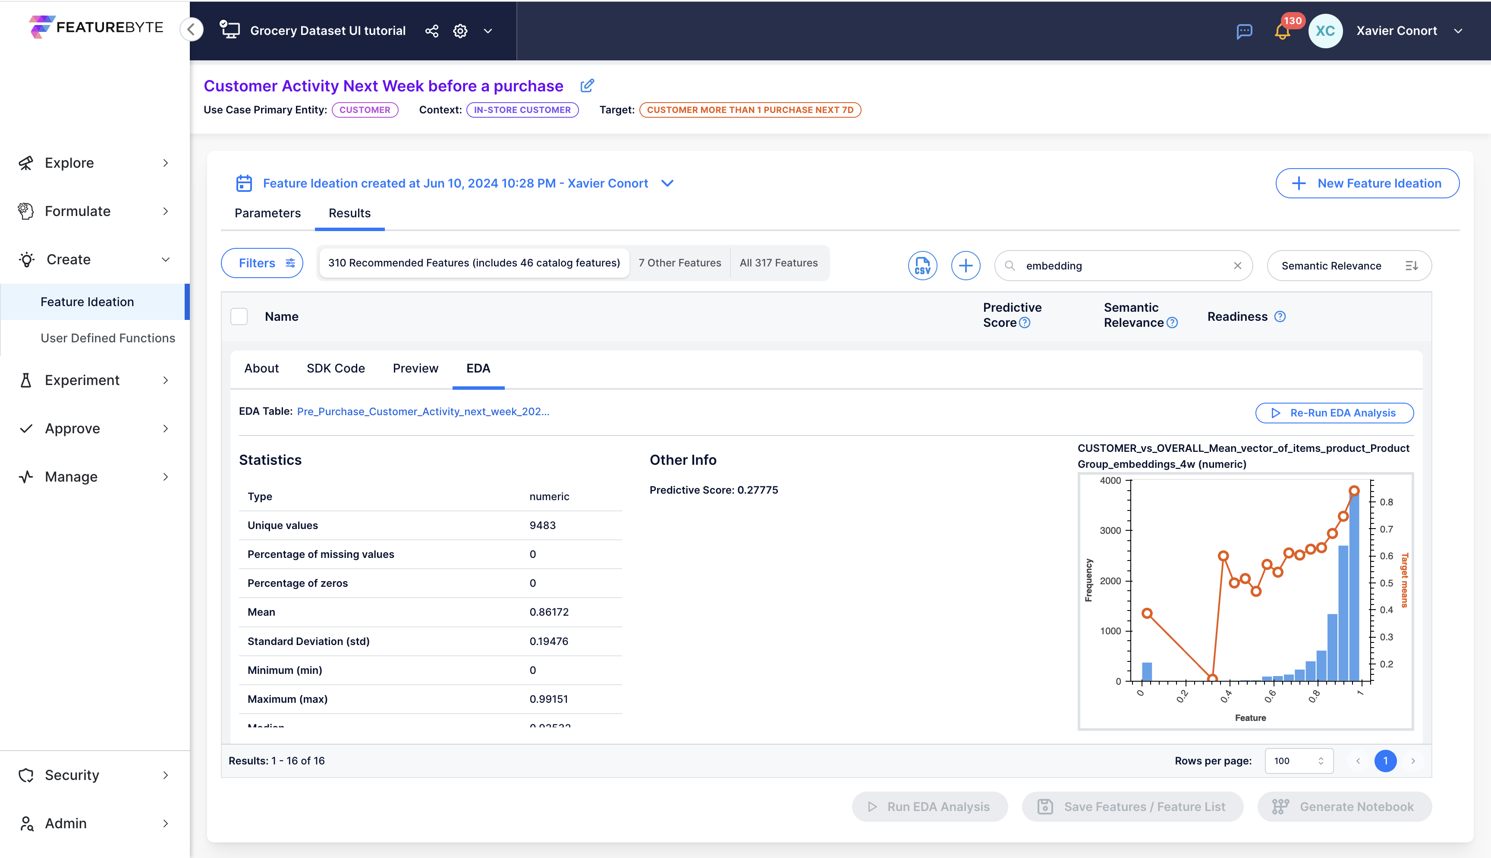Collapse the Create menu section
1491x858 pixels.
[x=94, y=259]
